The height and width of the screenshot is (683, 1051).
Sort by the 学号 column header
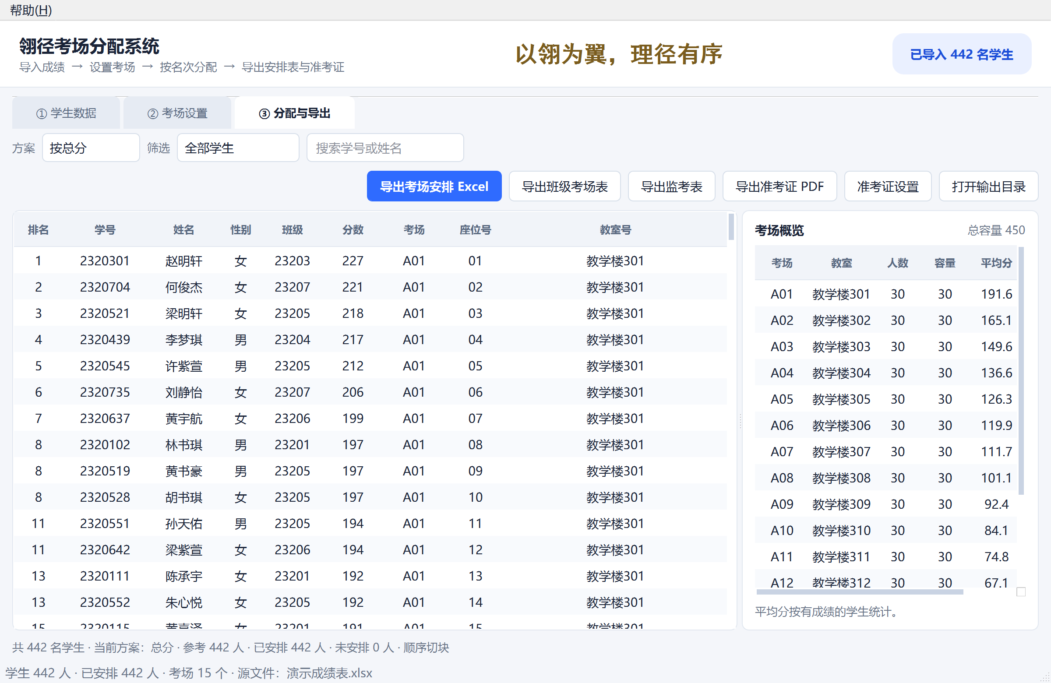[105, 229]
